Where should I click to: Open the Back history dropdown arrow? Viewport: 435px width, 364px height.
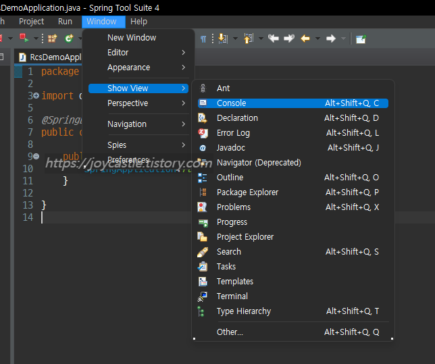317,38
